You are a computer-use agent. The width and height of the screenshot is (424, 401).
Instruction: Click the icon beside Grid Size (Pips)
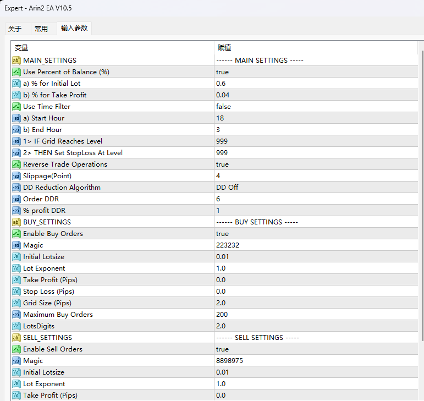point(16,303)
